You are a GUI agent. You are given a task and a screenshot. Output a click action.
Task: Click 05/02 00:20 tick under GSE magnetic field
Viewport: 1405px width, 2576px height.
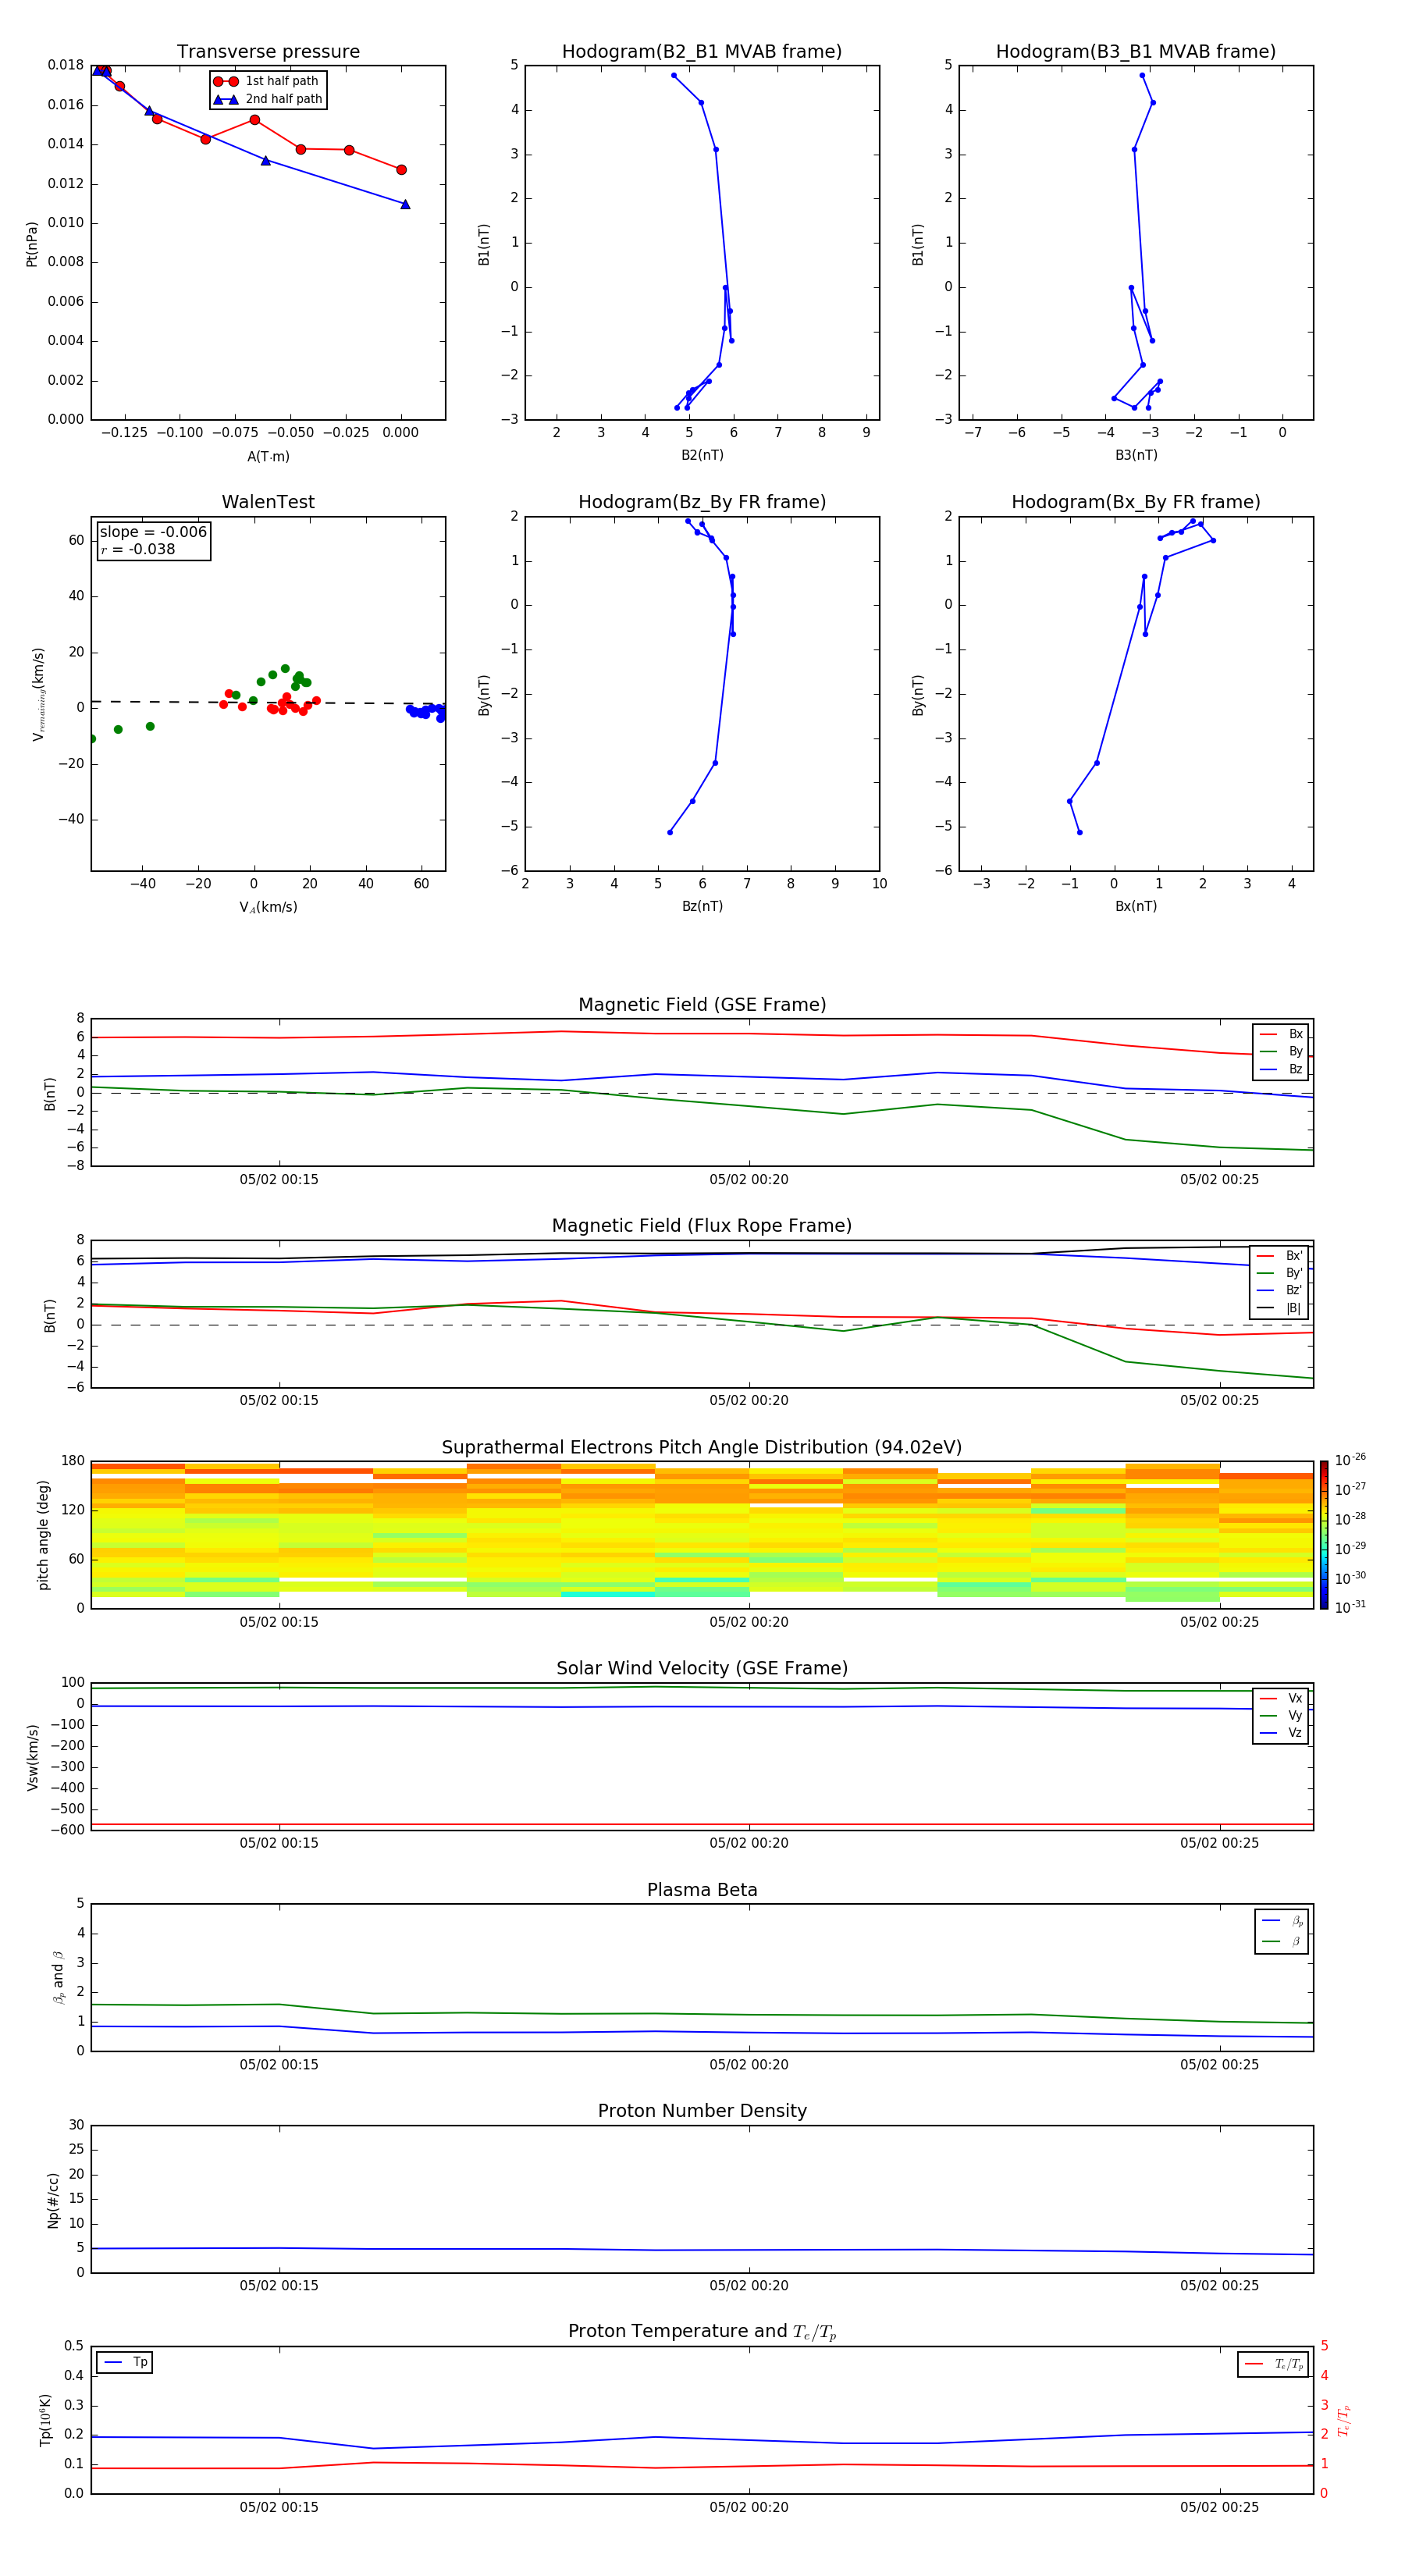[x=749, y=1180]
